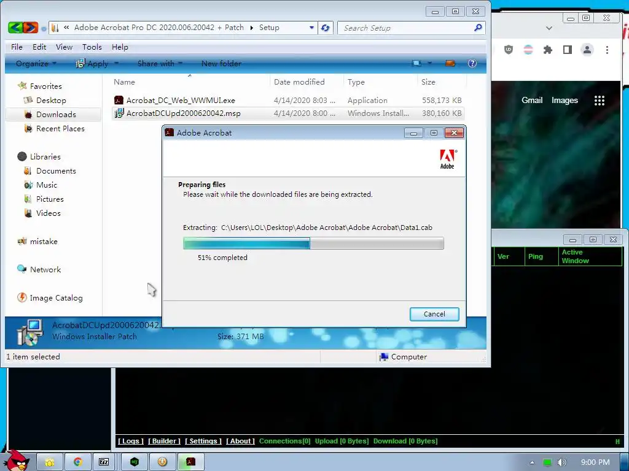This screenshot has height=471, width=629.
Task: Open the njRAT taskbar icon
Action: [x=135, y=462]
